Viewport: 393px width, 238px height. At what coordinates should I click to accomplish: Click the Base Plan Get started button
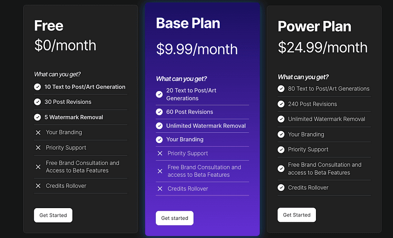pyautogui.click(x=174, y=218)
